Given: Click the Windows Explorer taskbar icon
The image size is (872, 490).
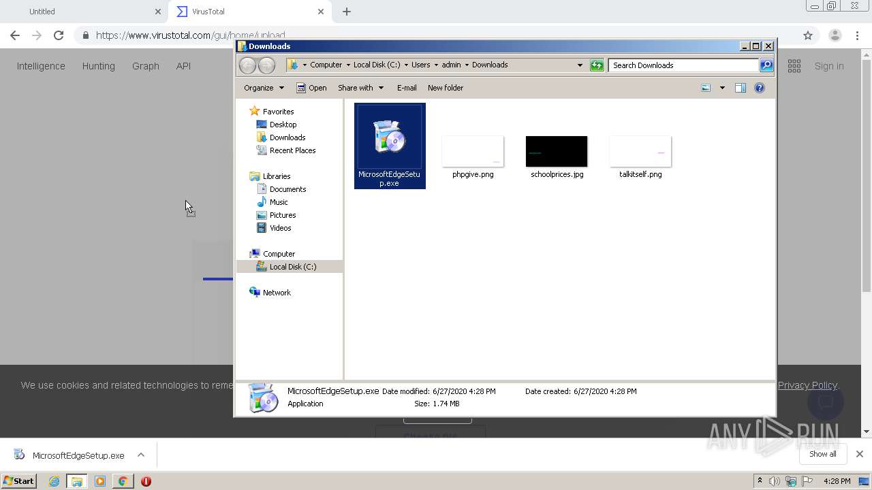Looking at the screenshot, I should click(77, 481).
